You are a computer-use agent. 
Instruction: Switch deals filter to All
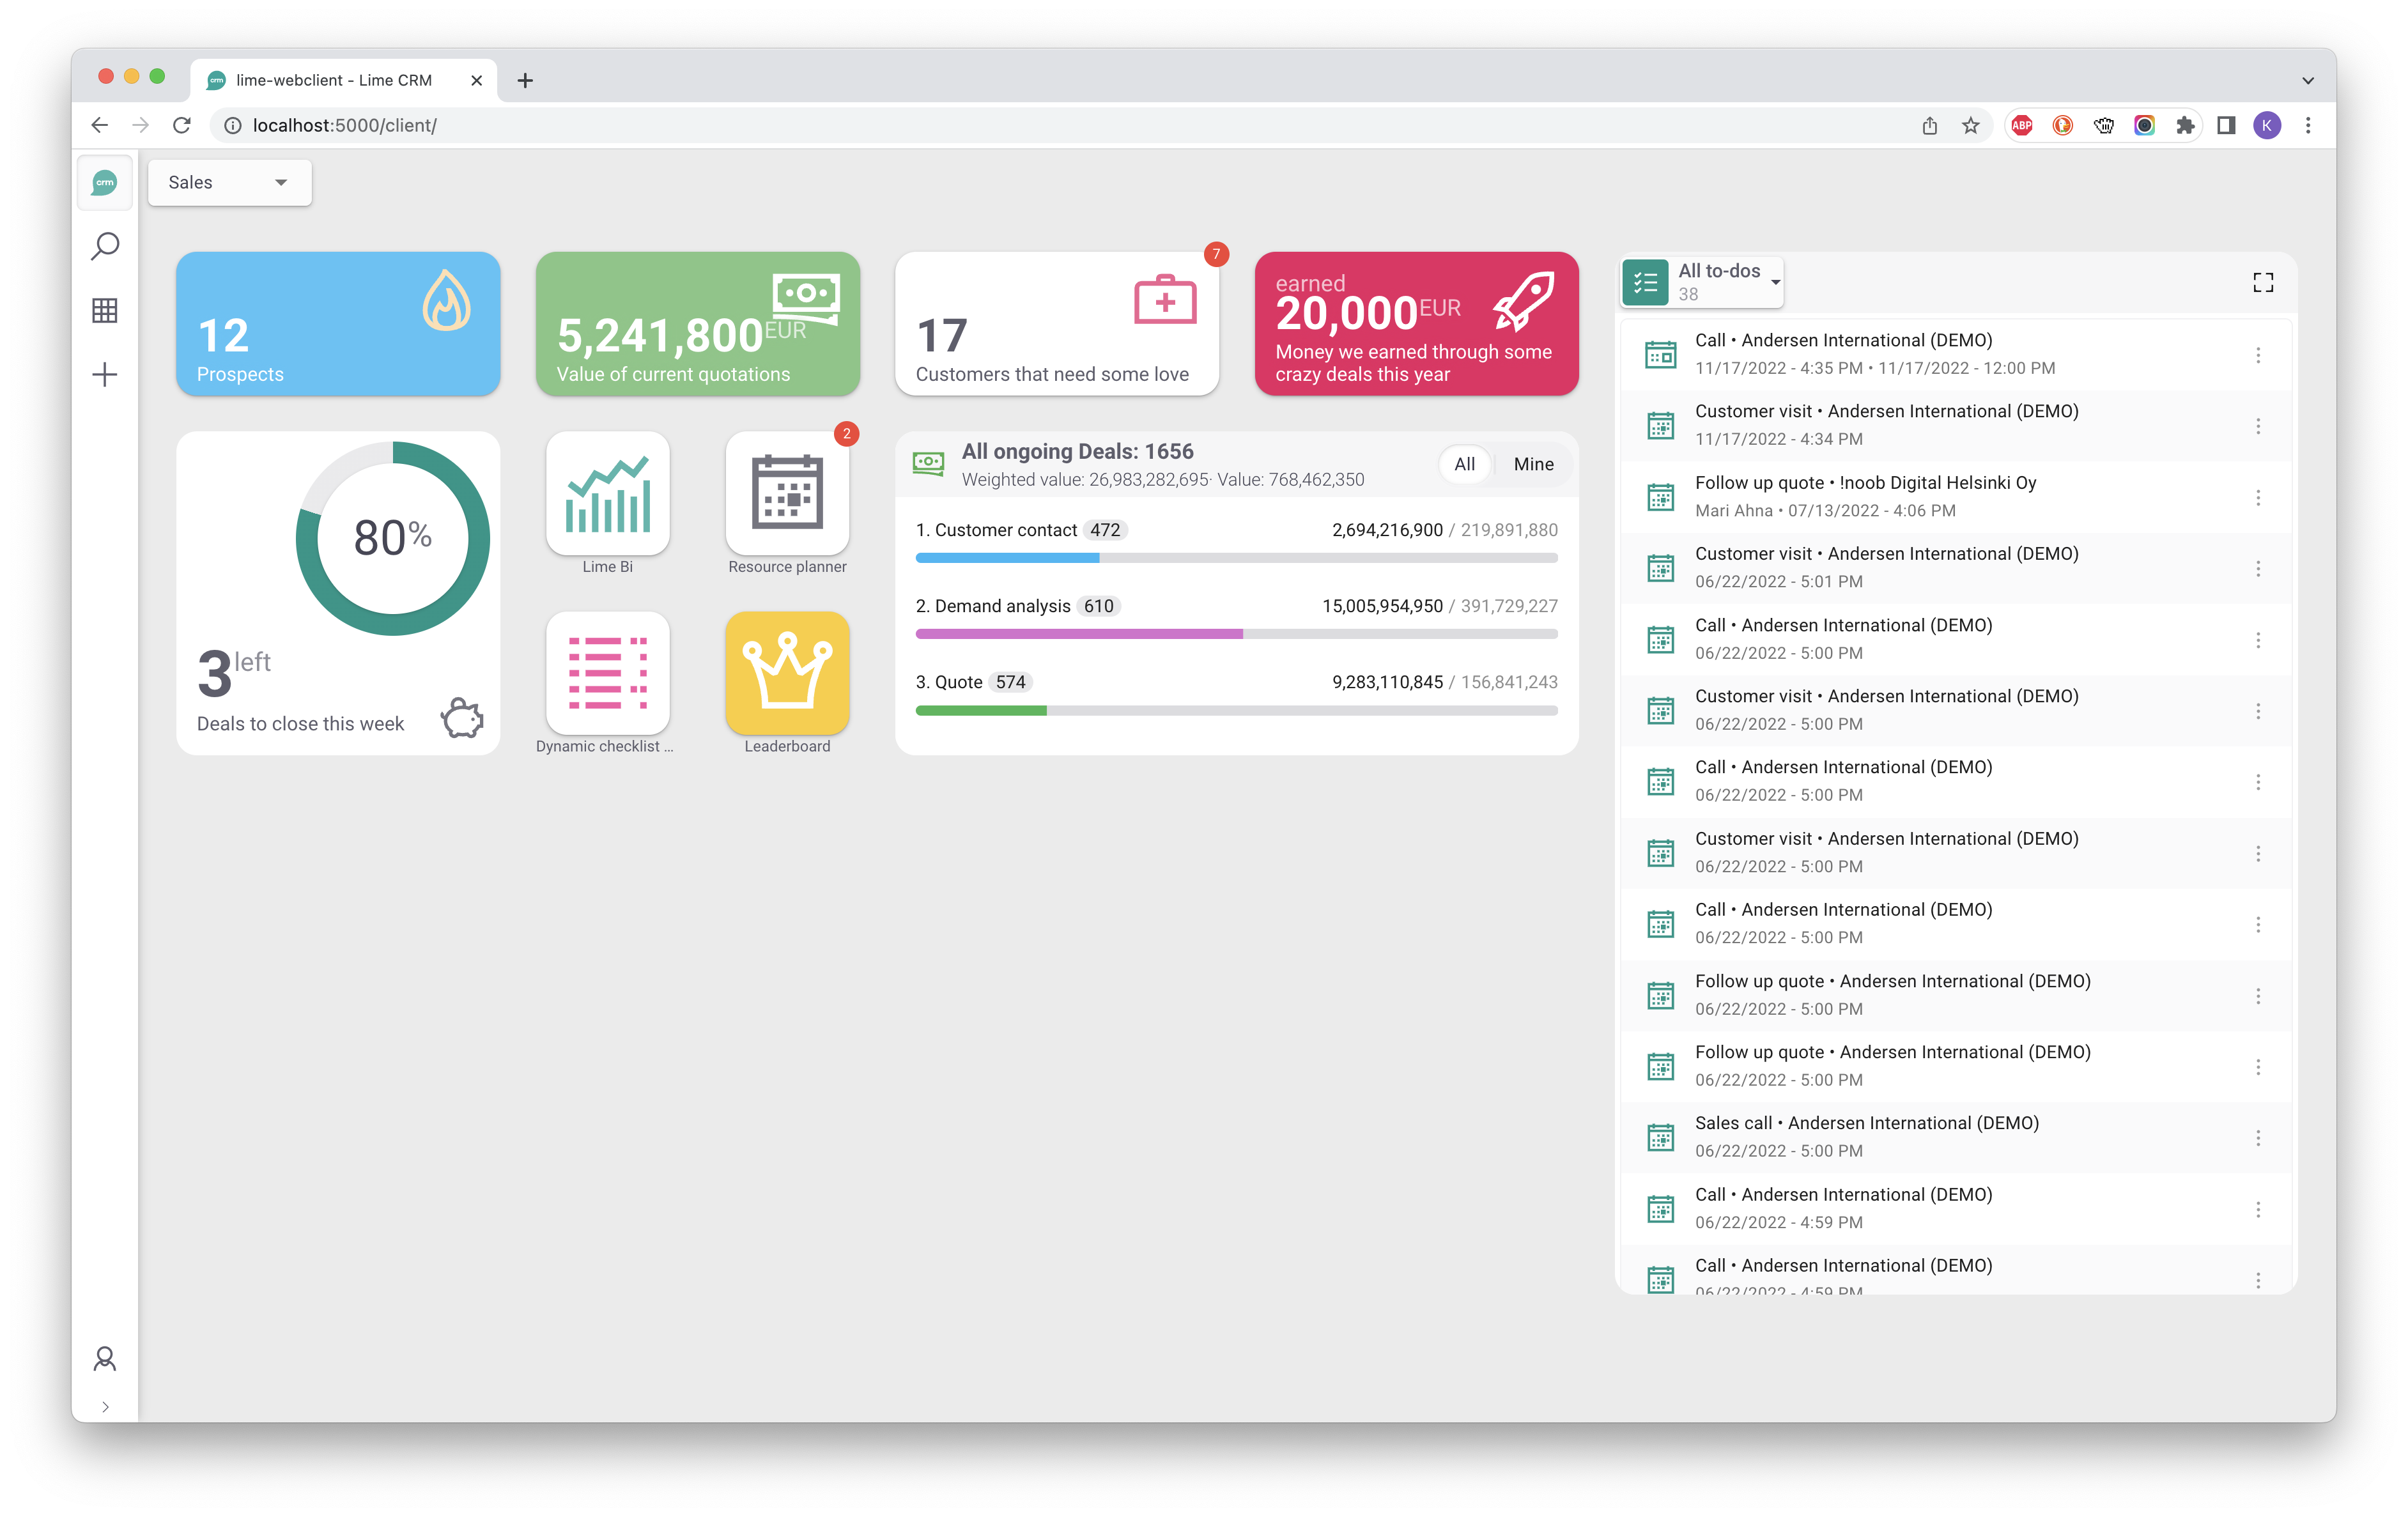click(1464, 464)
